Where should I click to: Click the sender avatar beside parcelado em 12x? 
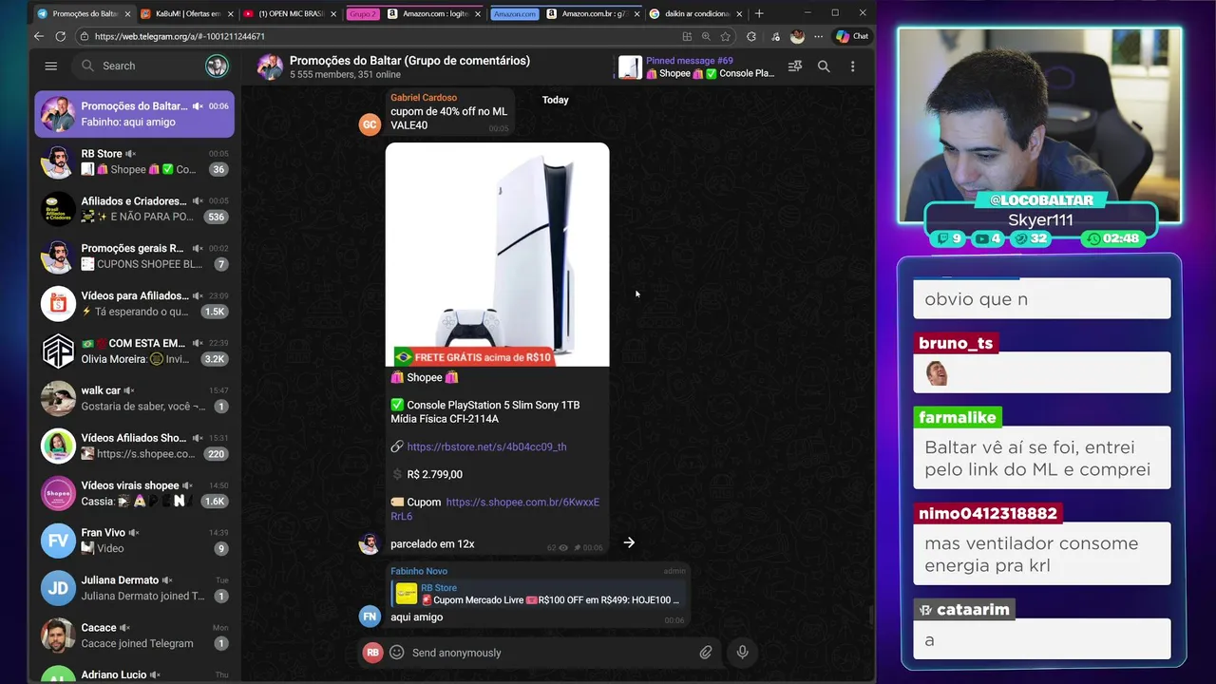(x=370, y=543)
